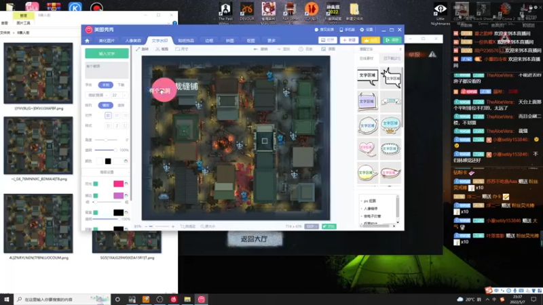Adjust the stroke thickness slider

[107, 202]
